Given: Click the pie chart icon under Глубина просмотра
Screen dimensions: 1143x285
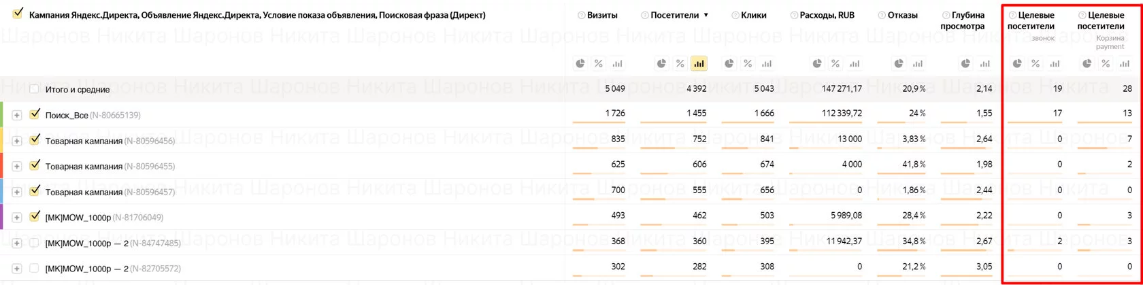Looking at the screenshot, I should [x=965, y=63].
